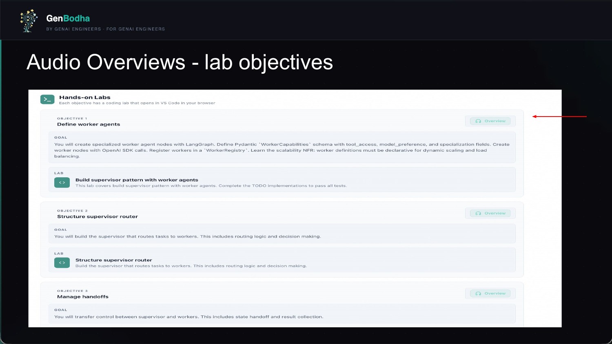Click the headphone icon in Objective 1's Overview button
The height and width of the screenshot is (344, 612).
coord(478,121)
